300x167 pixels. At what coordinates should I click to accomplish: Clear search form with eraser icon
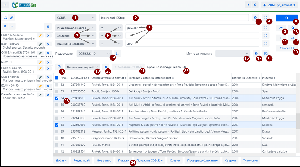(x=281, y=28)
